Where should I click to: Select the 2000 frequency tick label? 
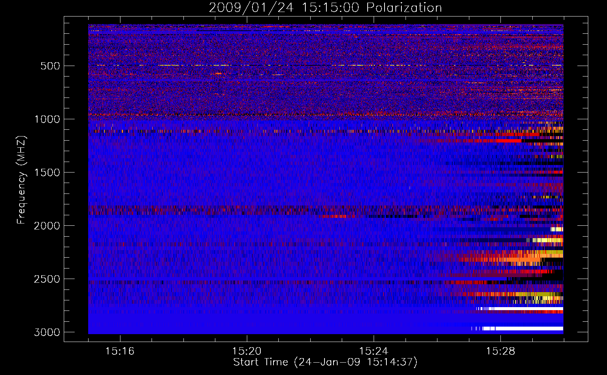pos(47,226)
